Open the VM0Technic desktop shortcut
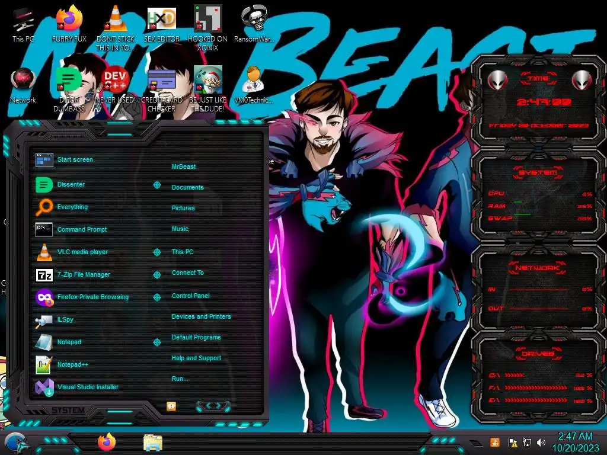 click(x=254, y=85)
